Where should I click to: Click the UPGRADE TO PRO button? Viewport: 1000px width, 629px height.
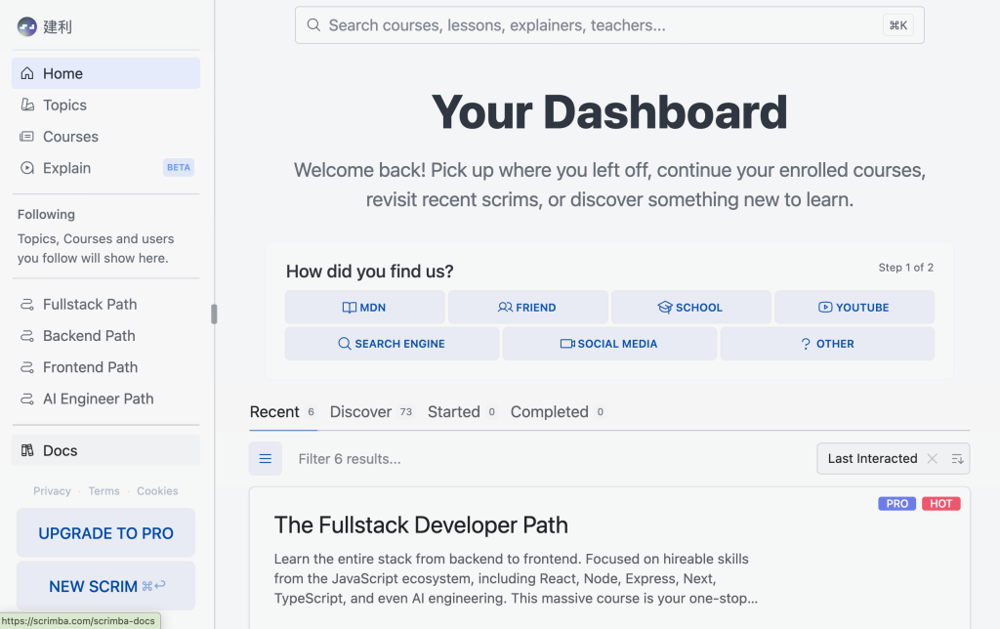[x=105, y=532]
